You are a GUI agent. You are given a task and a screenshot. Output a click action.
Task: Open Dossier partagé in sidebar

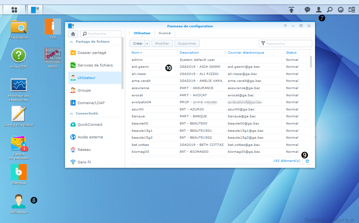click(95, 53)
